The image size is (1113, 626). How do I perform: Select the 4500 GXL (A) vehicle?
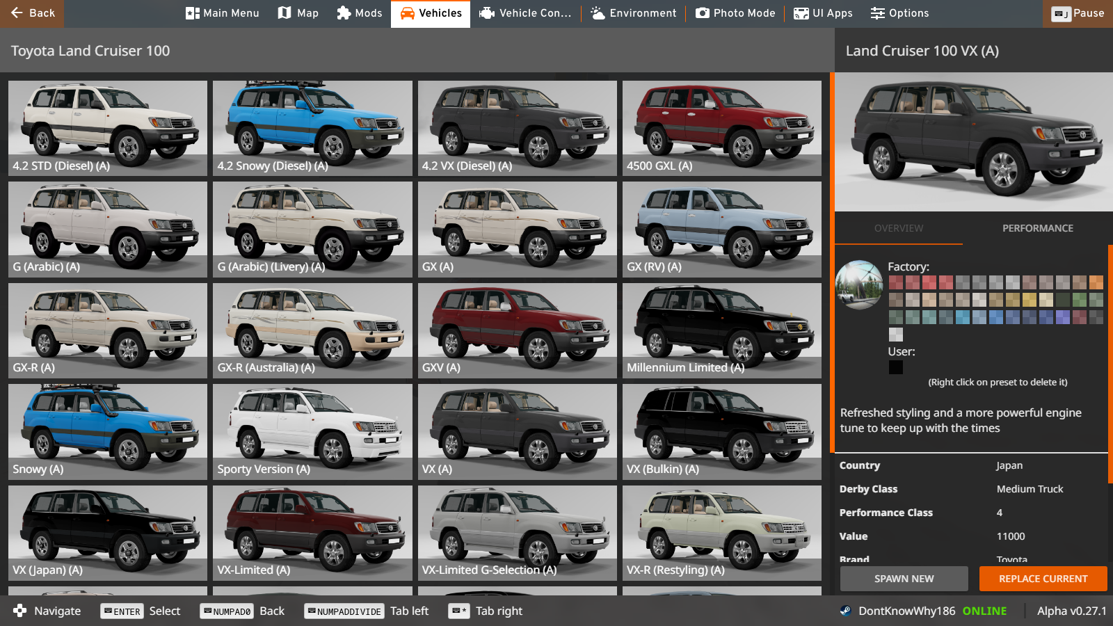coord(722,128)
